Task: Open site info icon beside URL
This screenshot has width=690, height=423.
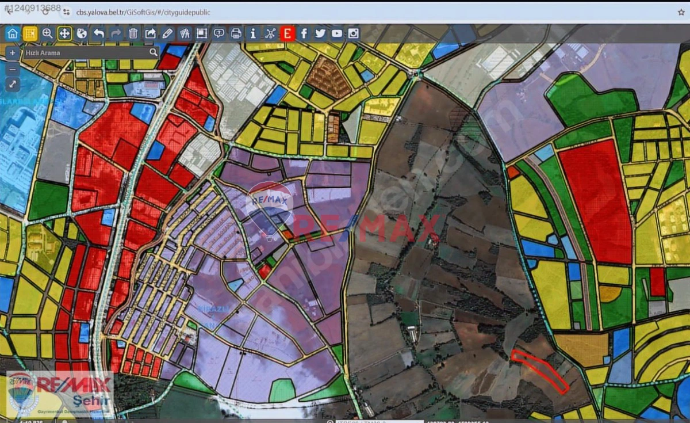Action: point(66,12)
